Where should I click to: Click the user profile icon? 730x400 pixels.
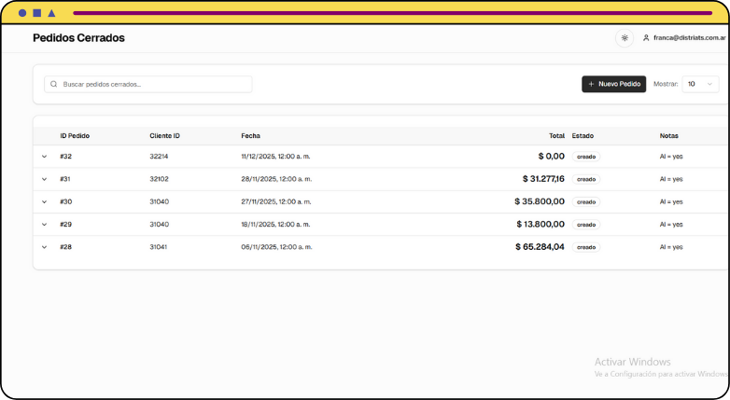tap(646, 38)
